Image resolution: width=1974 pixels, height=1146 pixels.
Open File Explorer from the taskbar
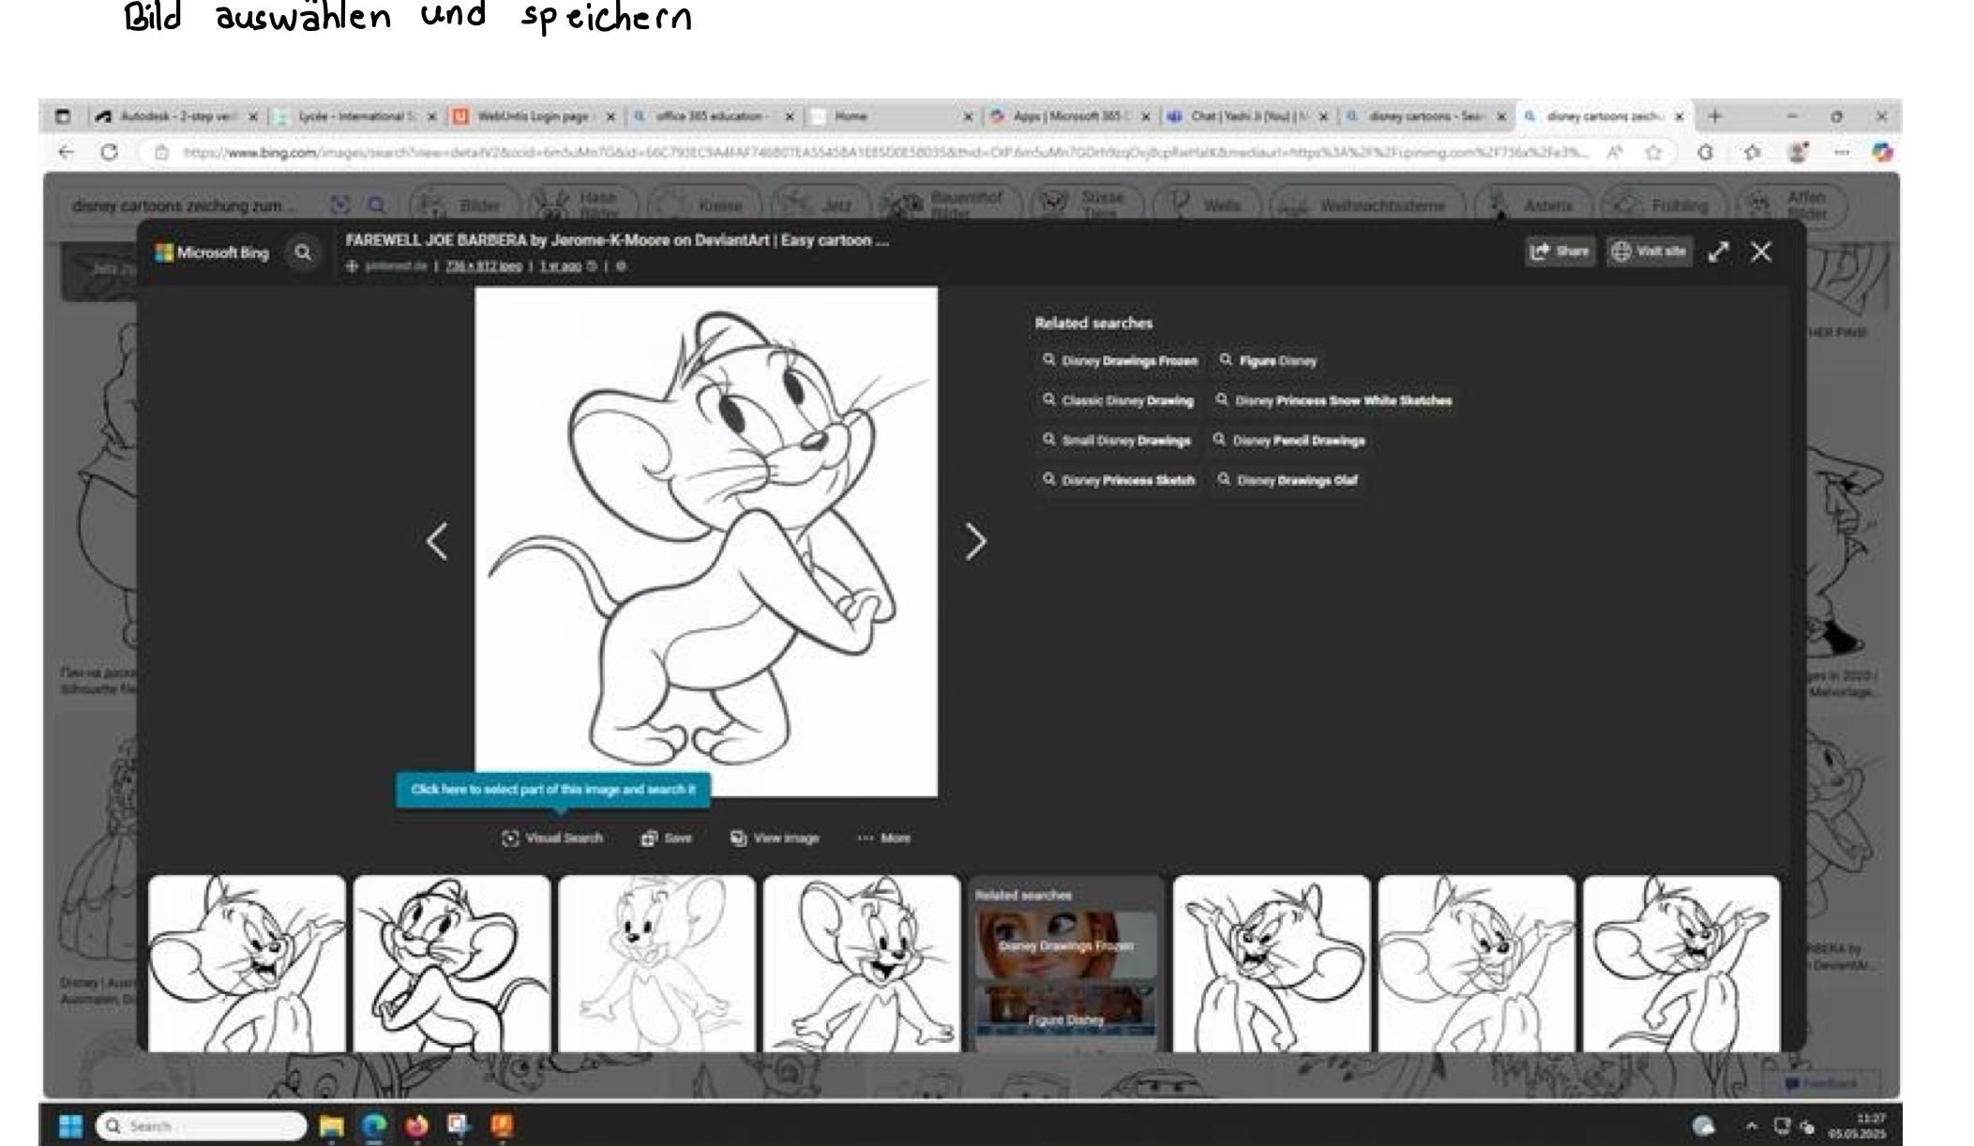click(x=331, y=1125)
